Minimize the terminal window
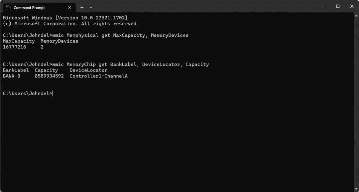 [x=324, y=6]
